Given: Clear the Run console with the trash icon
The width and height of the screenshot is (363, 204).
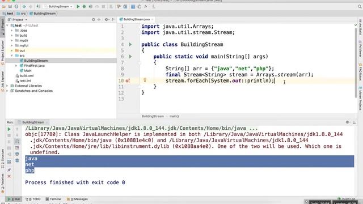Looking at the screenshot, I should pos(17,160).
